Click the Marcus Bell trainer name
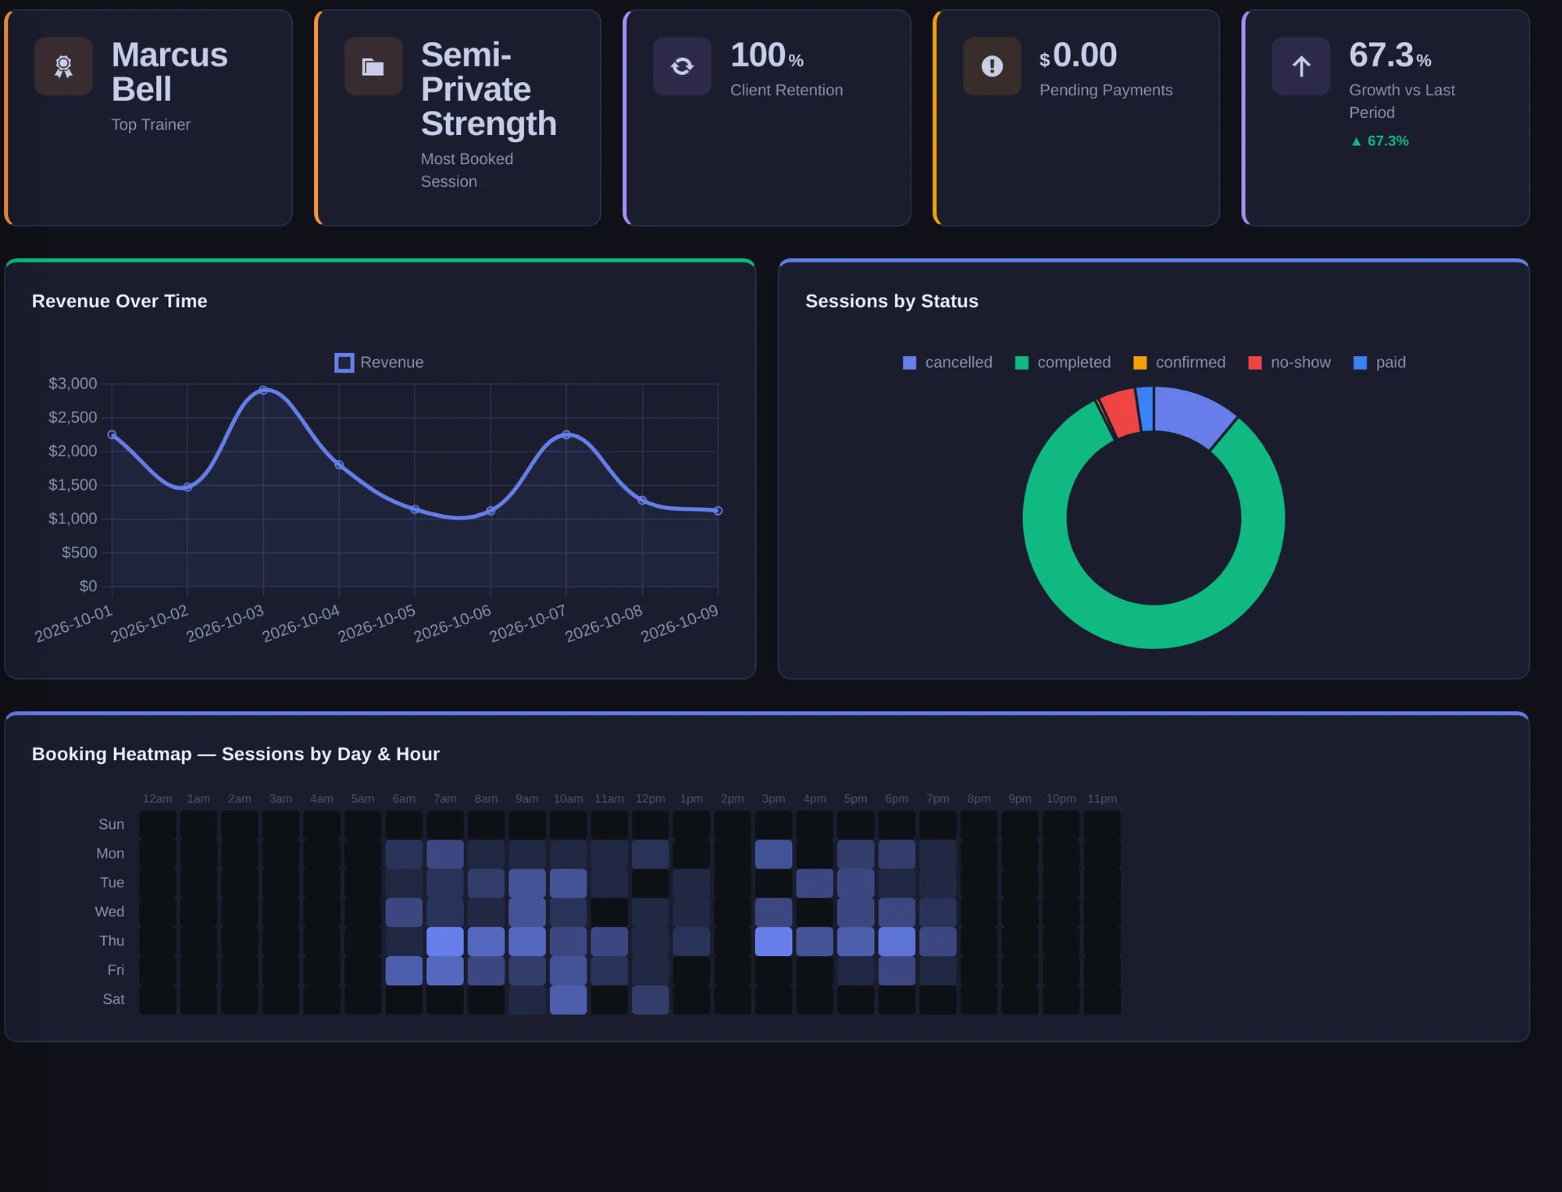 pos(169,72)
